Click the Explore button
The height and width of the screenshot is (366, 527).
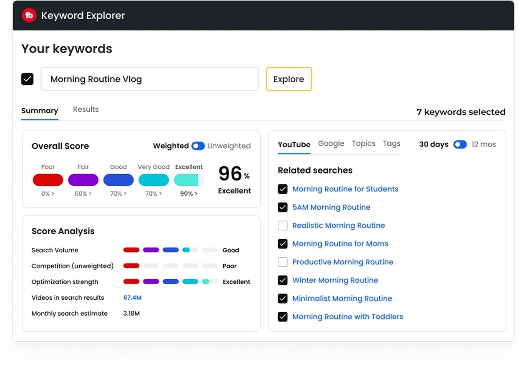pyautogui.click(x=289, y=79)
